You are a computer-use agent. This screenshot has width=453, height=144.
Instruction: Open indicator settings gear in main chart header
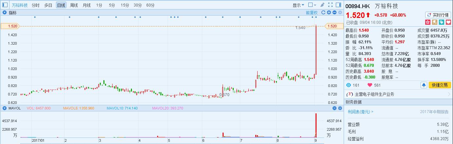[340, 12]
